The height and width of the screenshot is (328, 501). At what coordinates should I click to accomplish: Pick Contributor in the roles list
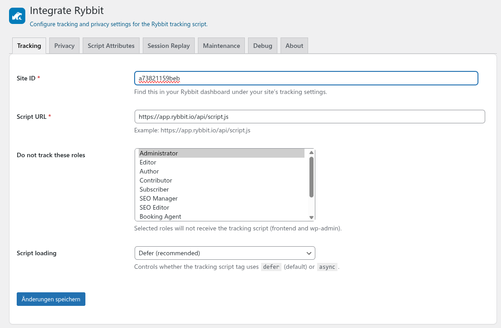[221, 180]
